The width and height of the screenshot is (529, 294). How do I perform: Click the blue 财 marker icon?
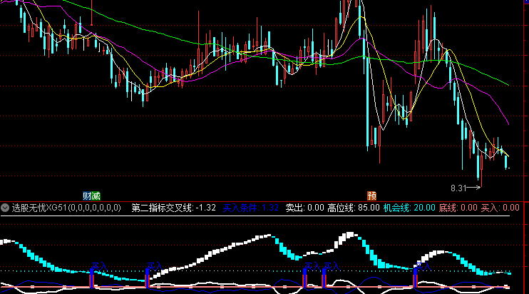click(87, 196)
